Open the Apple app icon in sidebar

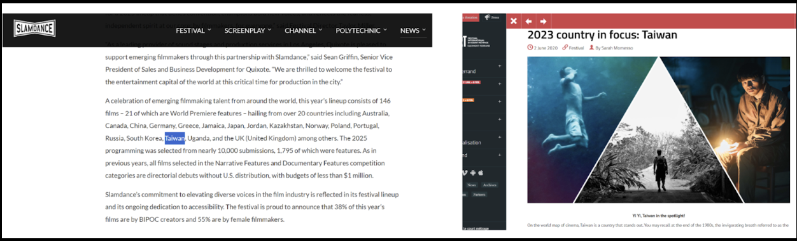[481, 173]
